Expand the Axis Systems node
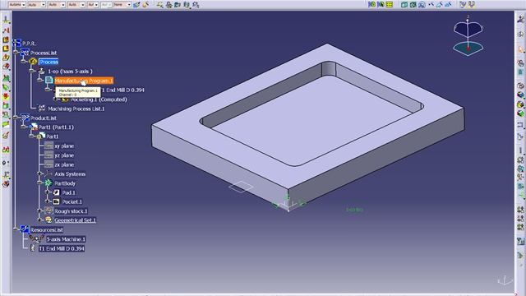The image size is (526, 296). click(39, 173)
